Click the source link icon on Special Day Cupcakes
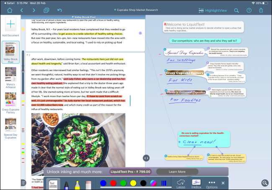 coord(165,49)
